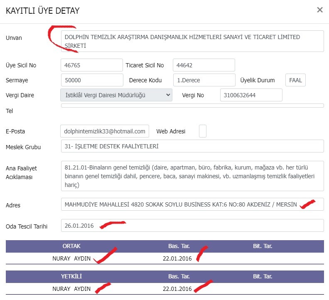Click the Sermaye label
The width and height of the screenshot is (329, 300).
coord(17,80)
